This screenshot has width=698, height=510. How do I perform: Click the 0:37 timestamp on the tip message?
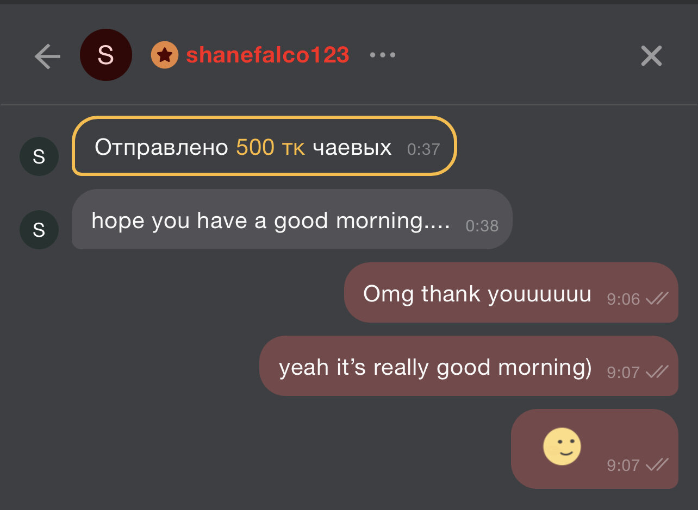(423, 149)
